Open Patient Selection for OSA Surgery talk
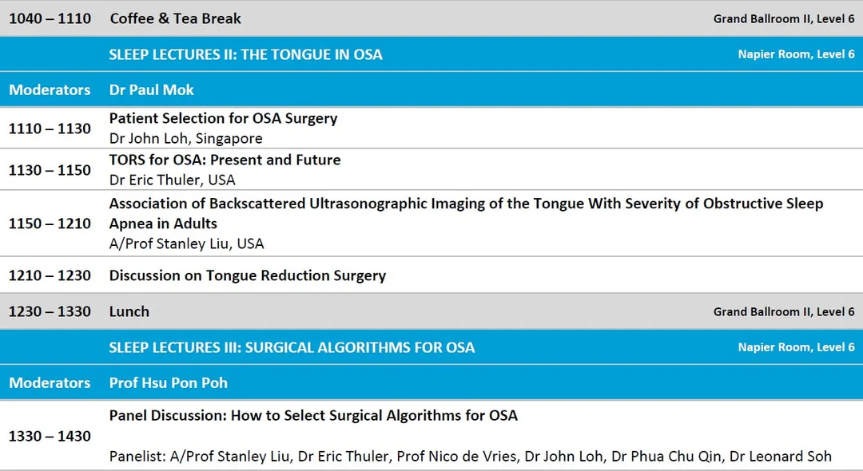This screenshot has height=471, width=863. tap(224, 118)
